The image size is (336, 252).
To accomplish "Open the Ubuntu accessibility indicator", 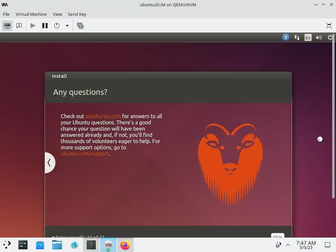I will (286, 37).
